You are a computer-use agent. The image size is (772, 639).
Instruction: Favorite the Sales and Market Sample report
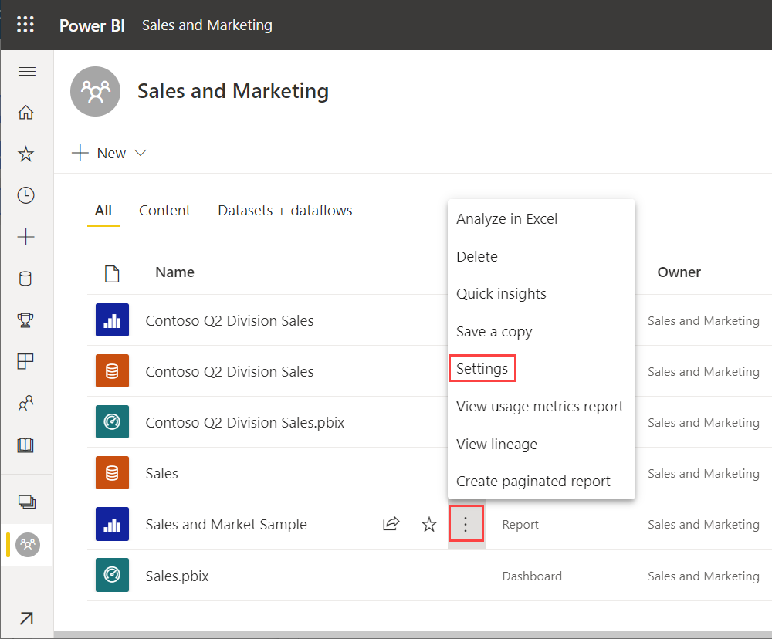[x=429, y=524]
